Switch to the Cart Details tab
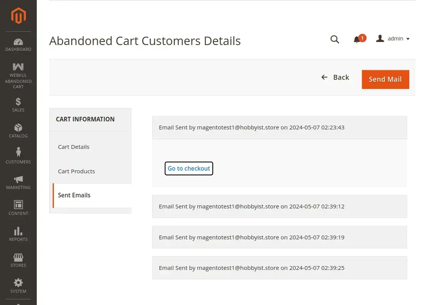Screen dimensions: 428x305 coord(73,147)
